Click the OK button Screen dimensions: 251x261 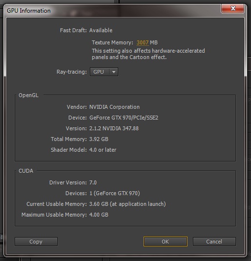166,241
